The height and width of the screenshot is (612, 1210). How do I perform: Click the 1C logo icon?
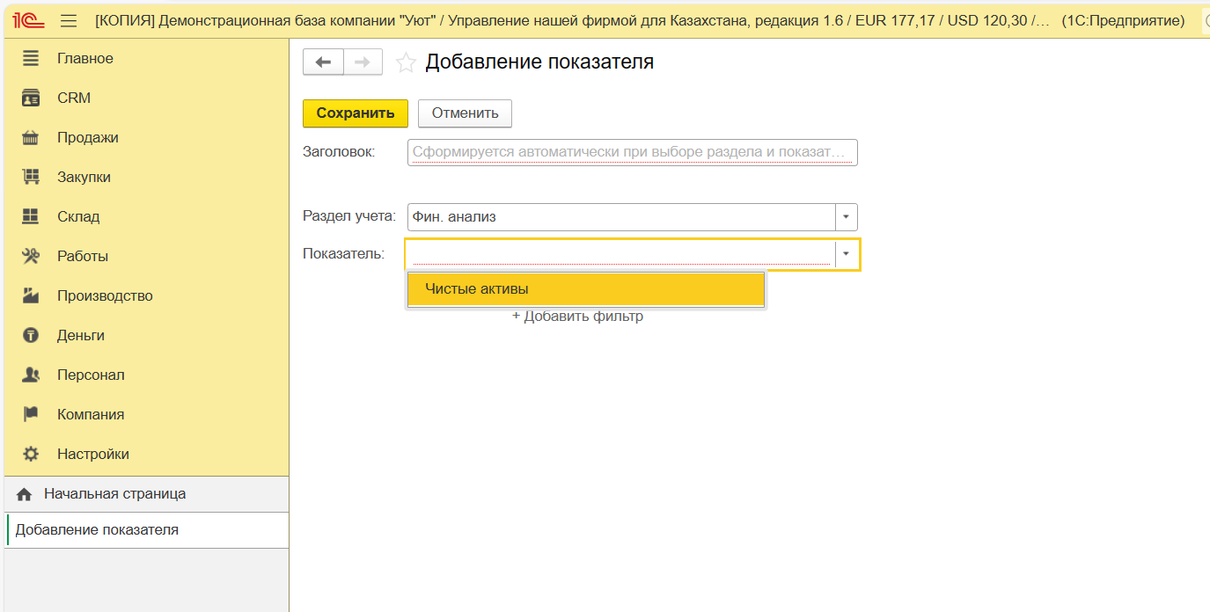pos(28,20)
